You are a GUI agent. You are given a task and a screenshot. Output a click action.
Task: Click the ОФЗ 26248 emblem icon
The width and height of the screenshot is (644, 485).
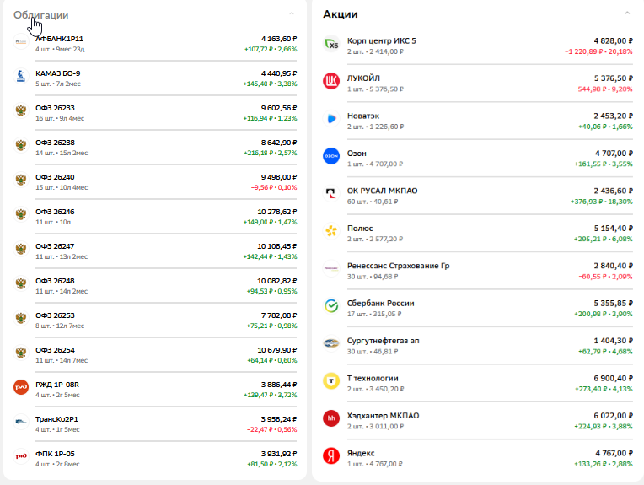click(21, 283)
